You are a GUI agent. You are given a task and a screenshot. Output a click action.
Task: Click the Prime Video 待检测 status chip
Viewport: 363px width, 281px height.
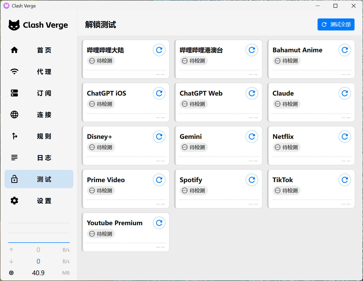click(101, 191)
